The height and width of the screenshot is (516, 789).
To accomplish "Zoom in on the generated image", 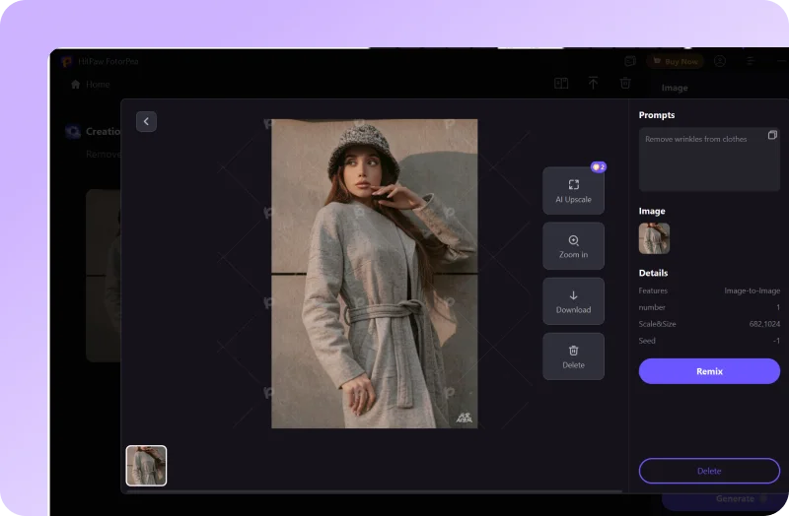I will 573,246.
